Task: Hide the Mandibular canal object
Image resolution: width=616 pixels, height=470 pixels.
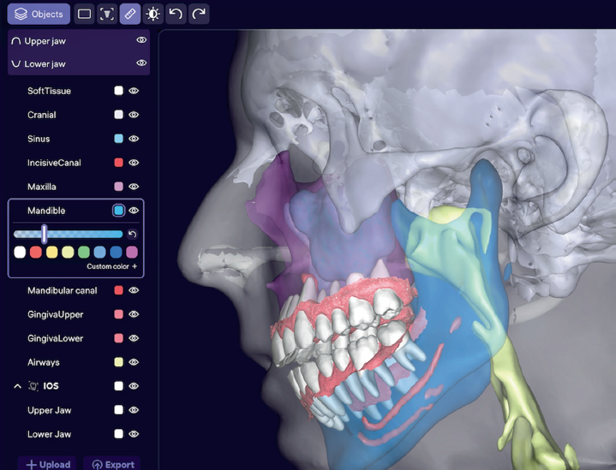Action: [134, 290]
